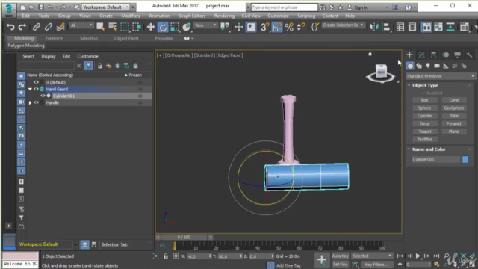Viewport: 478px width, 269px height.
Task: Open the Display panel tab
Action: coord(457,55)
